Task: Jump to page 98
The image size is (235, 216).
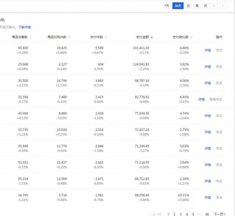Action: [x=207, y=215]
